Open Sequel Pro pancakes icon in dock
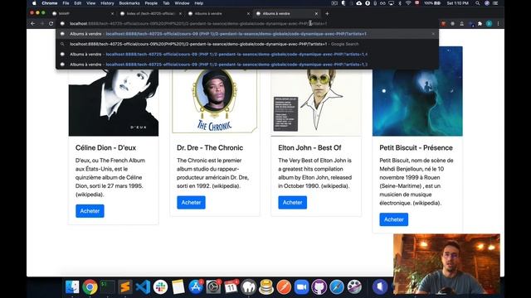The height and width of the screenshot is (298, 531). pyautogui.click(x=266, y=287)
